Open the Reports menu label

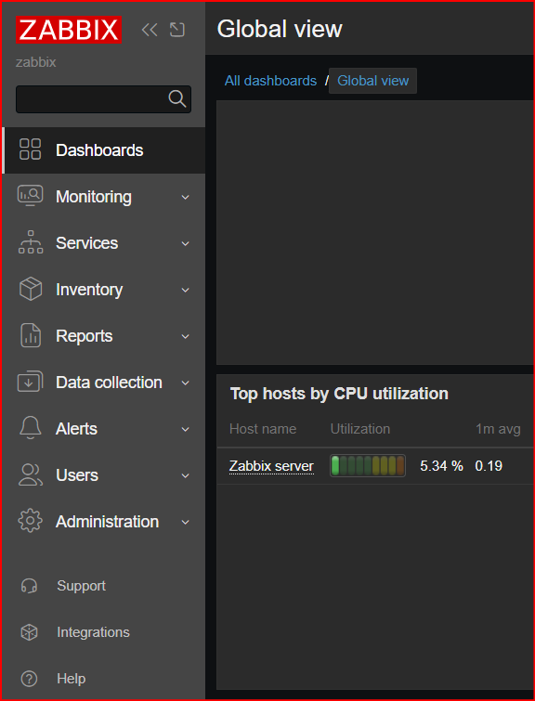(85, 336)
